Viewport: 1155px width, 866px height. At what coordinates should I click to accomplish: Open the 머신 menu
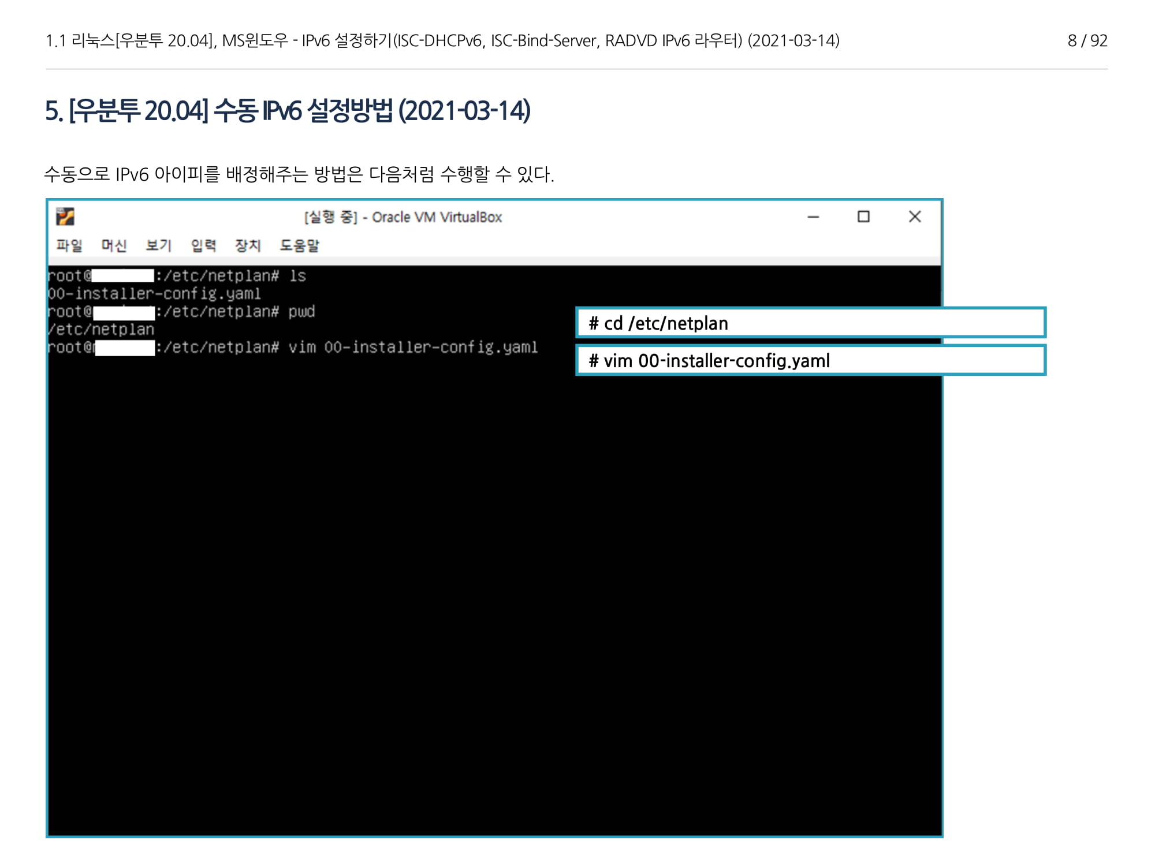point(114,245)
